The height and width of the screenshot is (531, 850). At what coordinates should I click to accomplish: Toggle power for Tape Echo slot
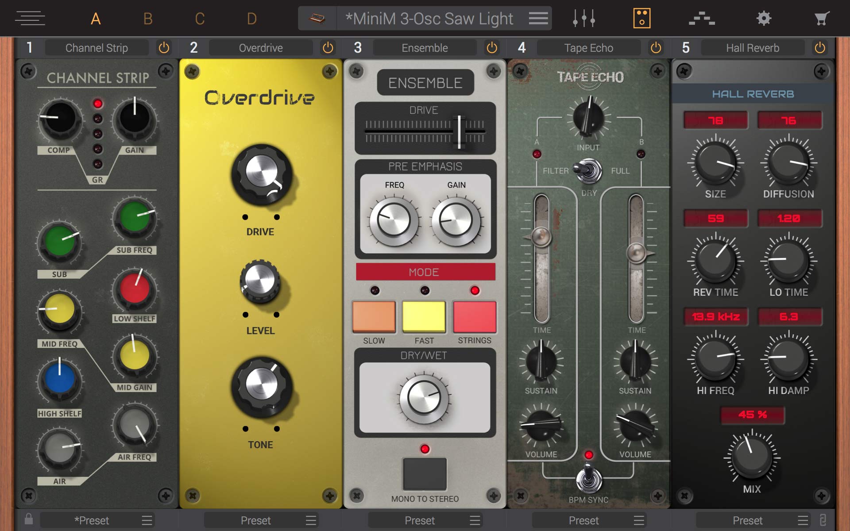[x=656, y=48]
